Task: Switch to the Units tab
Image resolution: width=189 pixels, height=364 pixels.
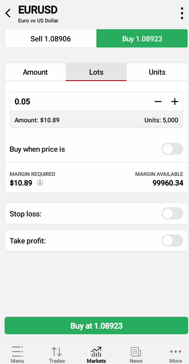Action: coord(157,72)
